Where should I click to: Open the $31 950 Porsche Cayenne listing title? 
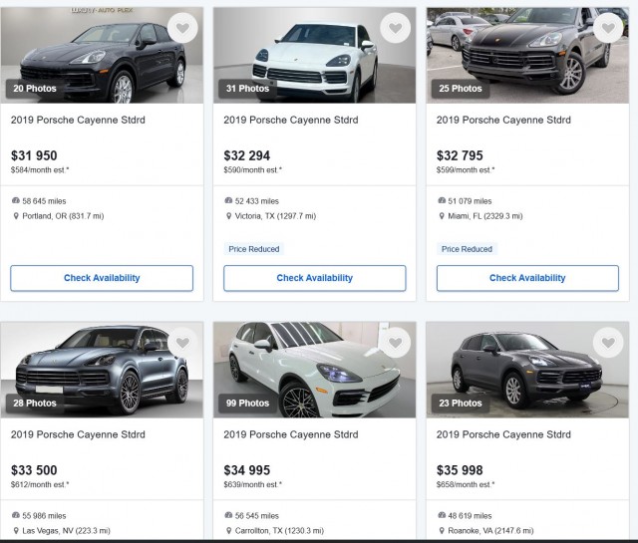coord(78,120)
